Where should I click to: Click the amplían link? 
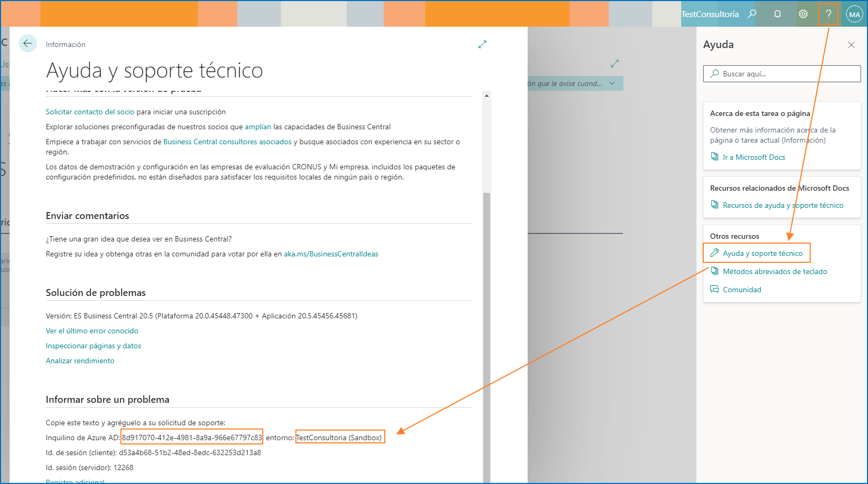pyautogui.click(x=258, y=127)
